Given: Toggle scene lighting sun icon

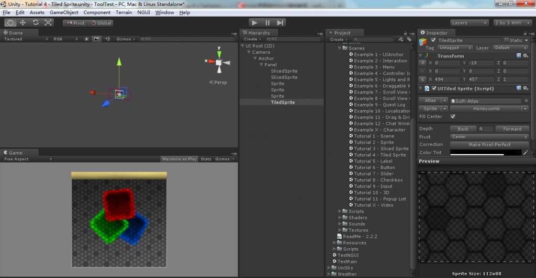Looking at the screenshot, I should [x=86, y=39].
